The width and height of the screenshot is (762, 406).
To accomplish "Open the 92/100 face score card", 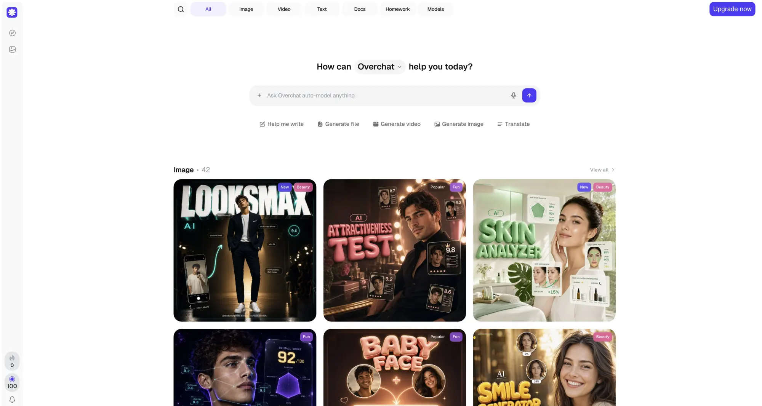I will pyautogui.click(x=245, y=367).
